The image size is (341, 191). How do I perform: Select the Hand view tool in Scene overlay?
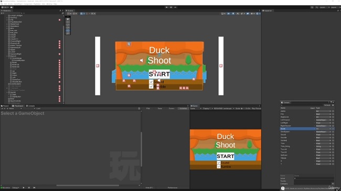click(68, 19)
